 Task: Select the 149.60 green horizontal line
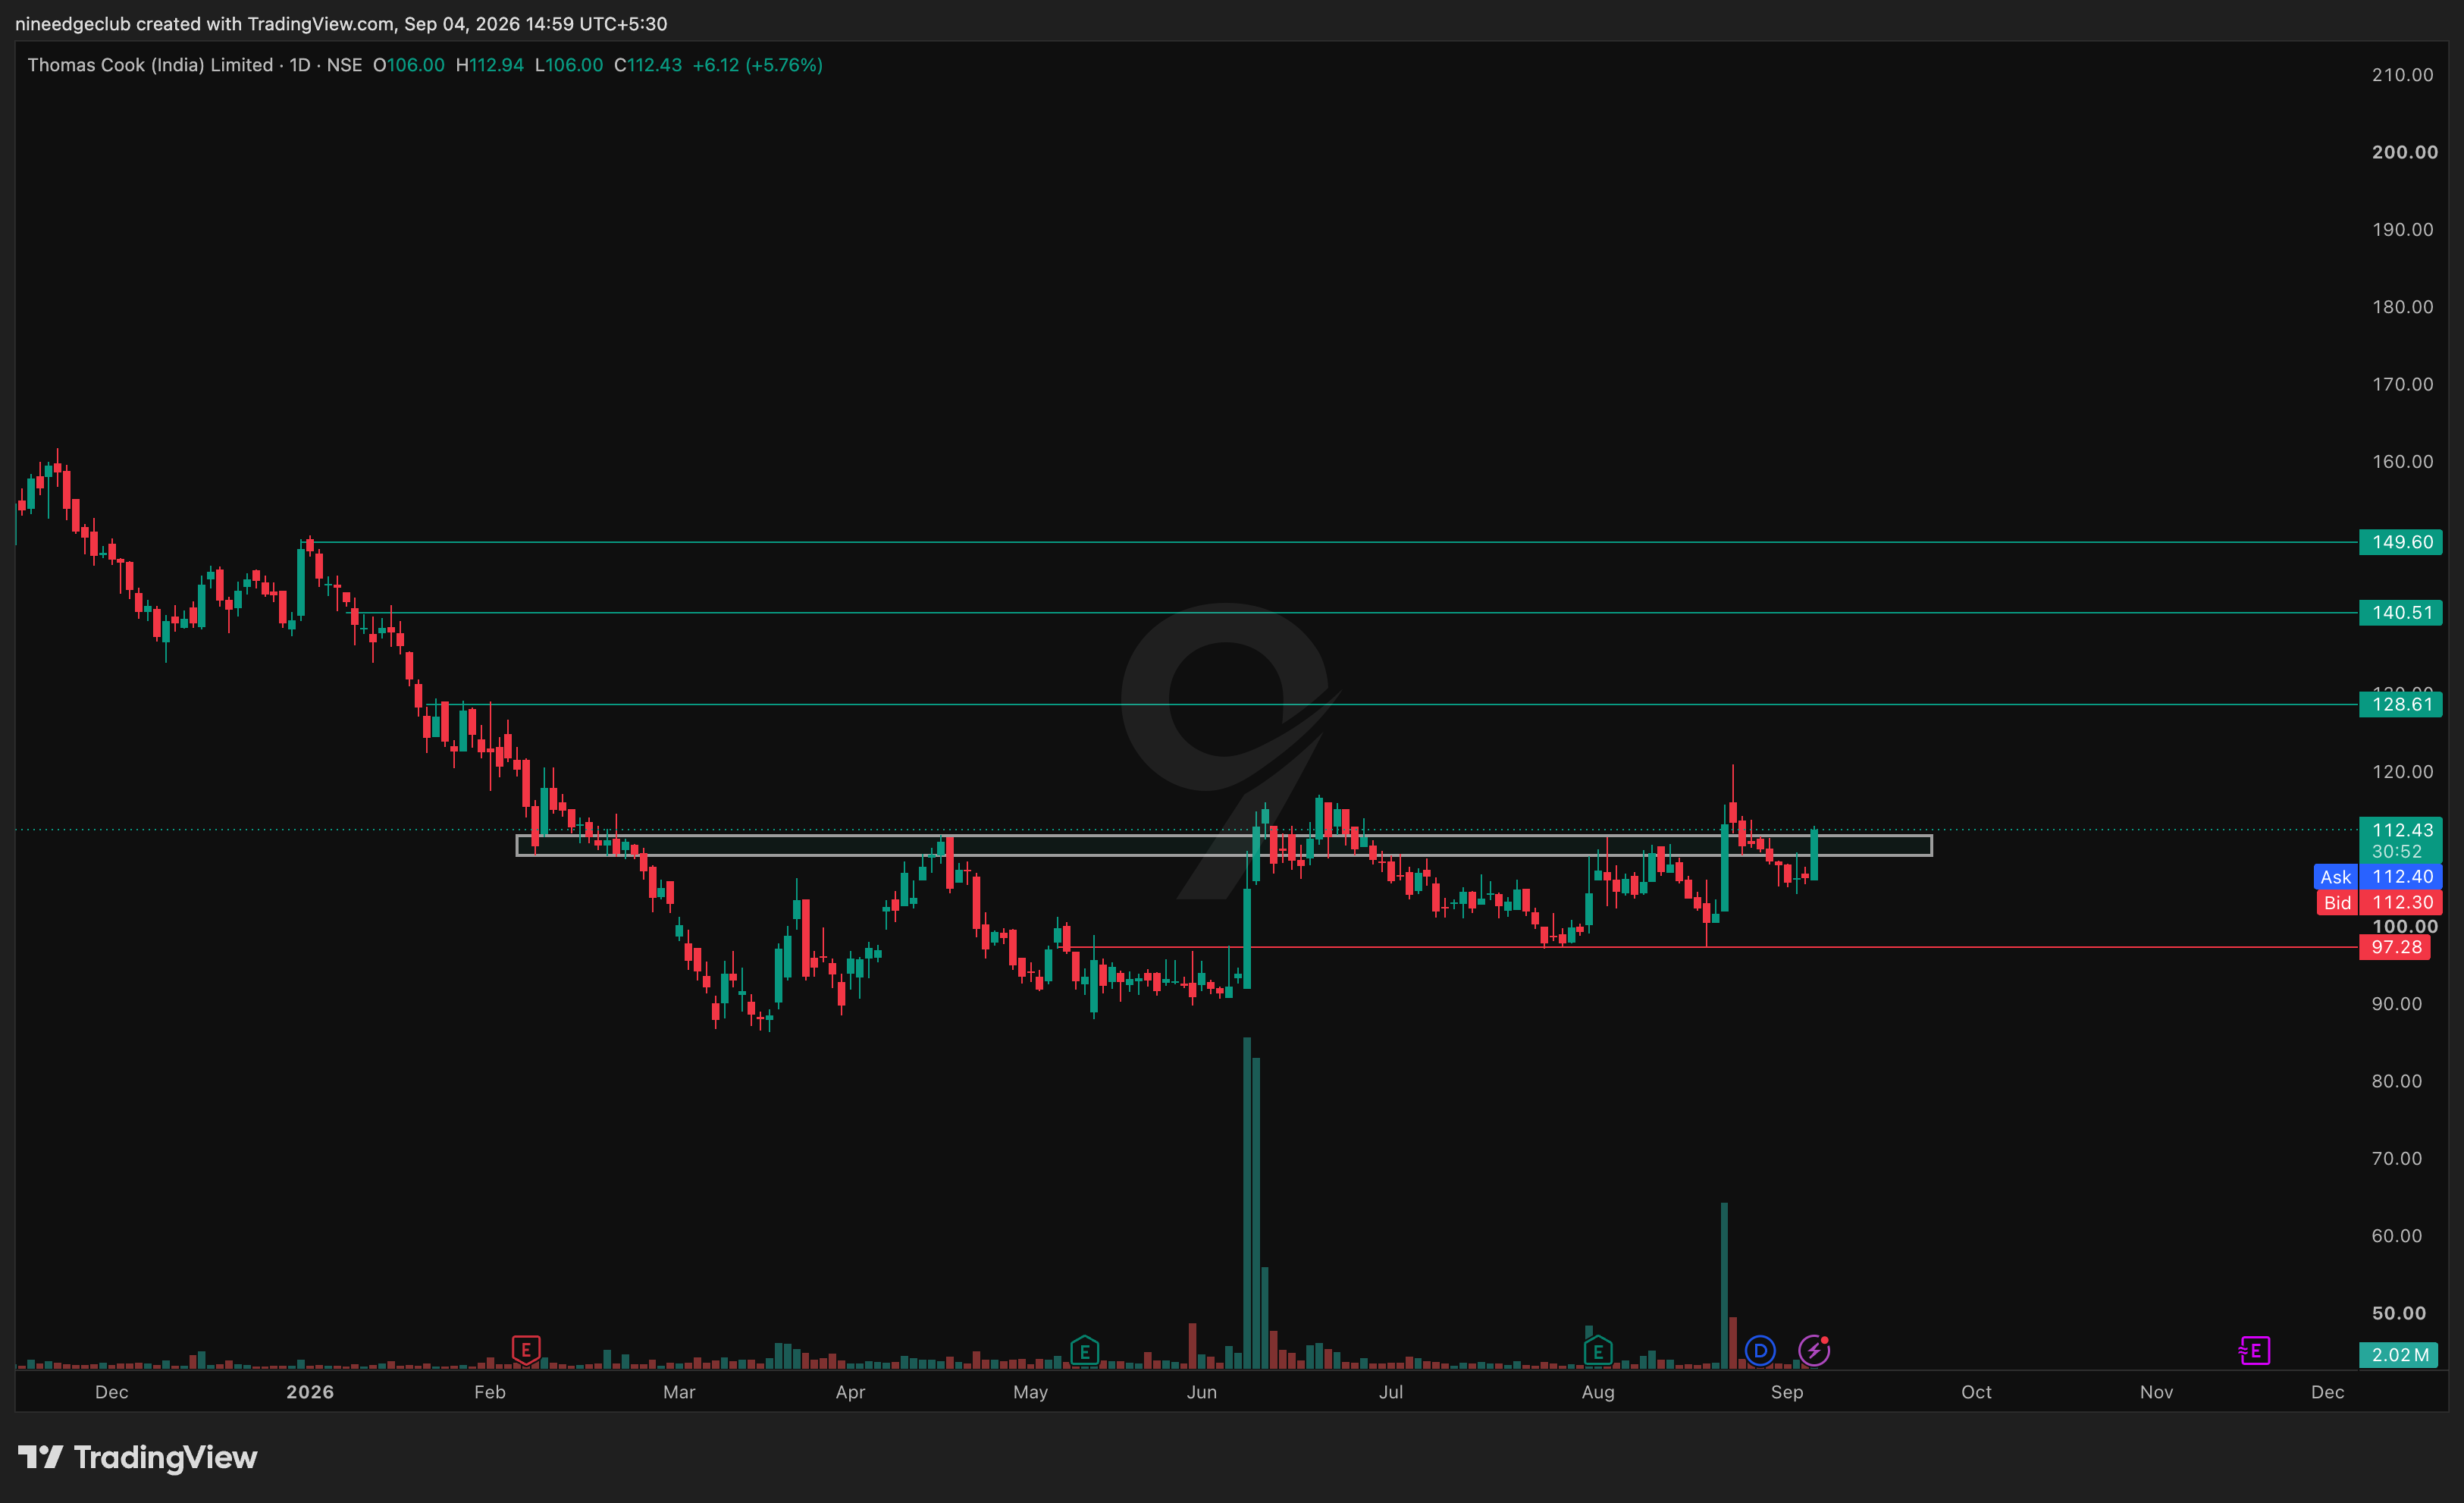click(1330, 542)
